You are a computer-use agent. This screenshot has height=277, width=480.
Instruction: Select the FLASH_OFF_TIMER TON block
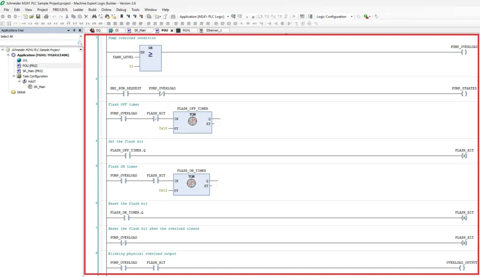click(x=192, y=122)
